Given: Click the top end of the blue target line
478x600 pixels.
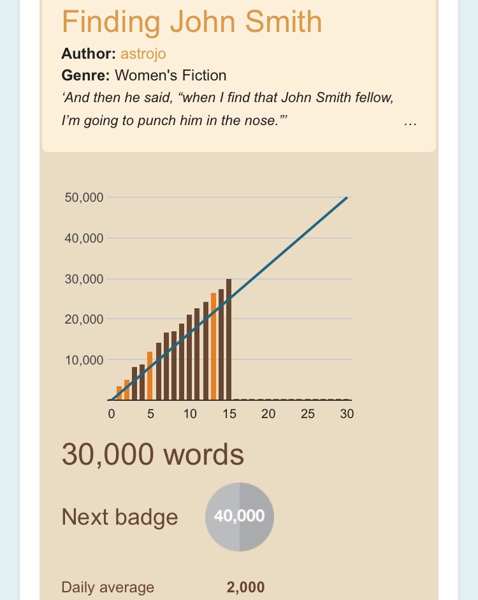Looking at the screenshot, I should coord(347,198).
